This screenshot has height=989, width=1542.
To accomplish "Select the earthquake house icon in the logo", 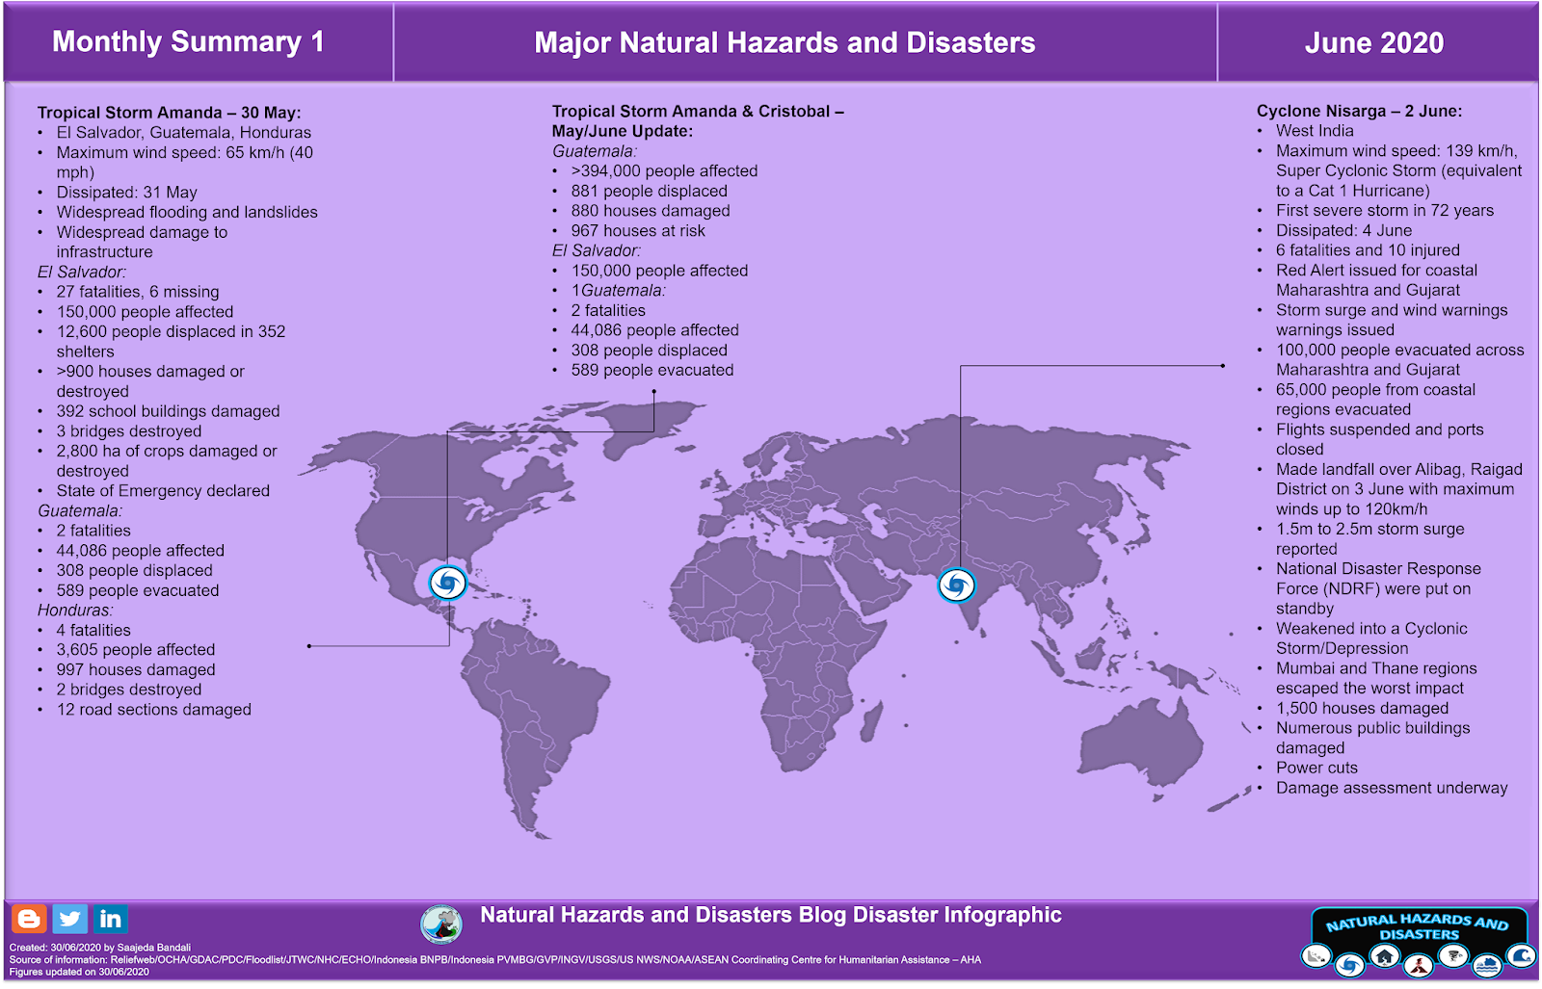I will (1384, 958).
